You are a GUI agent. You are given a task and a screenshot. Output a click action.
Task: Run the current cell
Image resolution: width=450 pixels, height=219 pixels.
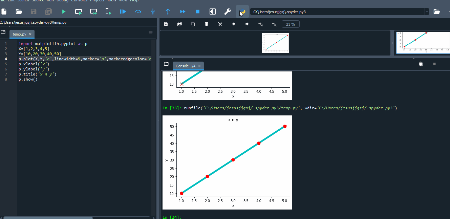79,12
